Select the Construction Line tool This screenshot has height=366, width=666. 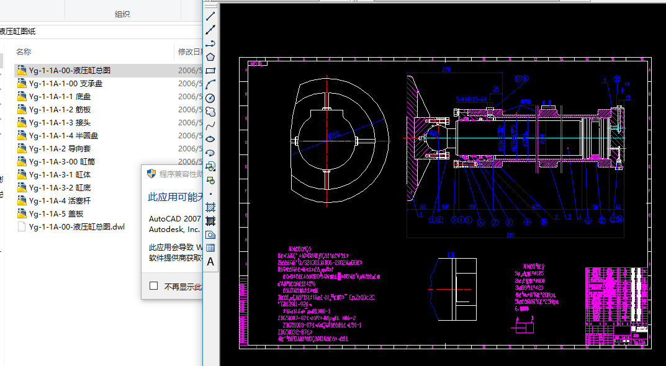pyautogui.click(x=210, y=30)
